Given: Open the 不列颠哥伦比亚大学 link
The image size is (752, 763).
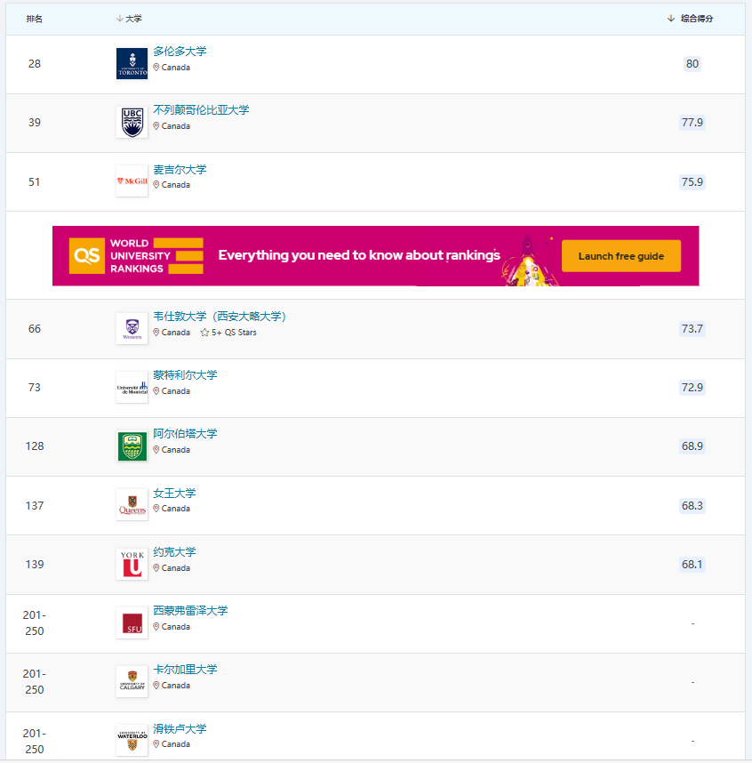Looking at the screenshot, I should [201, 110].
